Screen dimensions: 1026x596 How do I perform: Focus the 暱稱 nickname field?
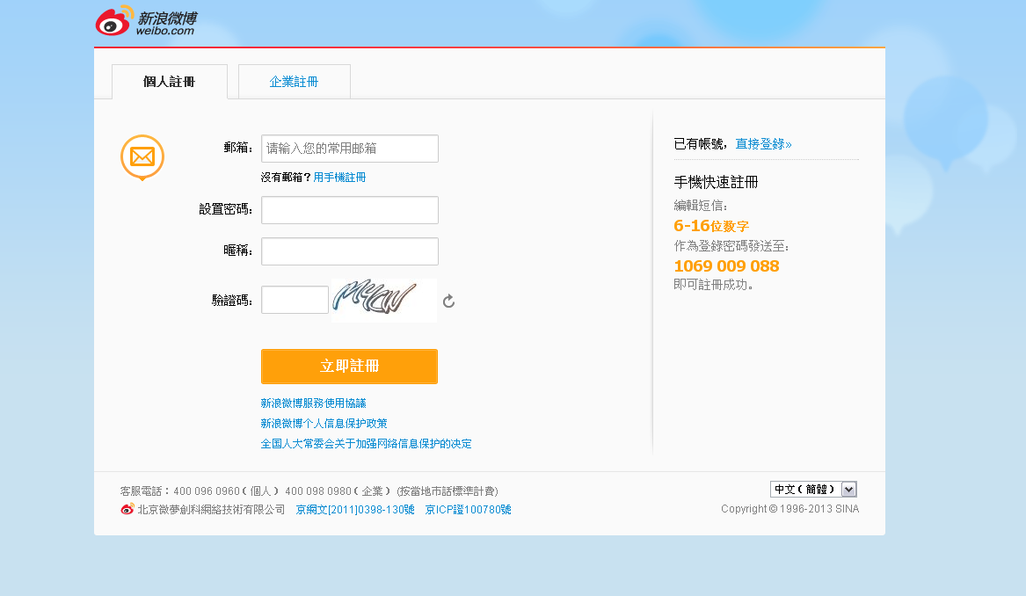pyautogui.click(x=350, y=251)
